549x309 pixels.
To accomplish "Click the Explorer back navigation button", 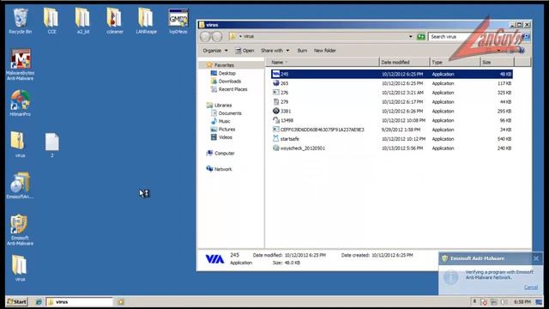I will tap(206, 36).
